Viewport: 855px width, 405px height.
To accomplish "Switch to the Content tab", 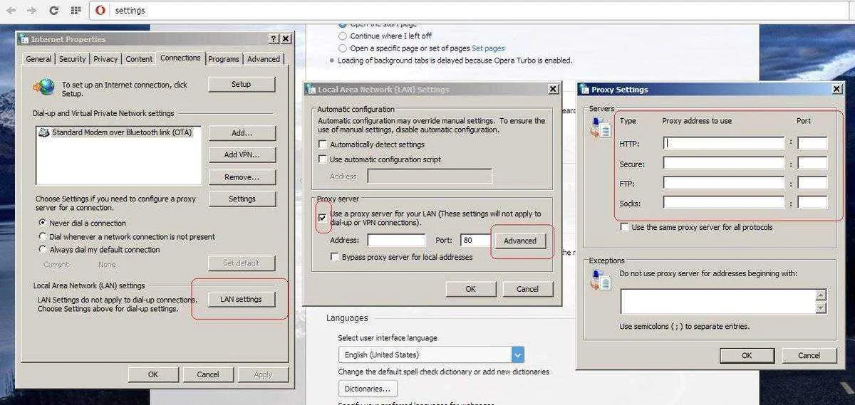I will tap(139, 59).
